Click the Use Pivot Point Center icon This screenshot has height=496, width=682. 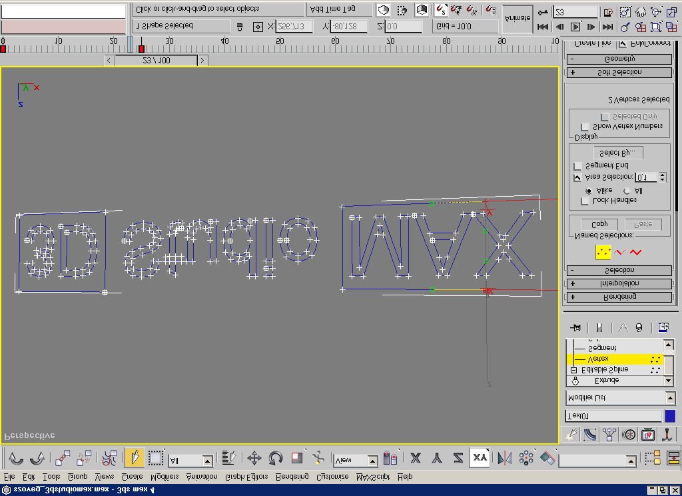coord(390,458)
